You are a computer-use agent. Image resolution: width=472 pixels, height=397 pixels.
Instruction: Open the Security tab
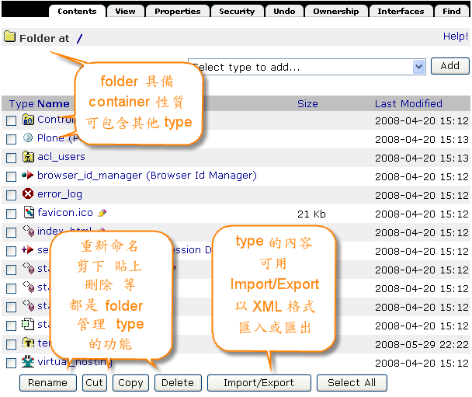tap(237, 11)
